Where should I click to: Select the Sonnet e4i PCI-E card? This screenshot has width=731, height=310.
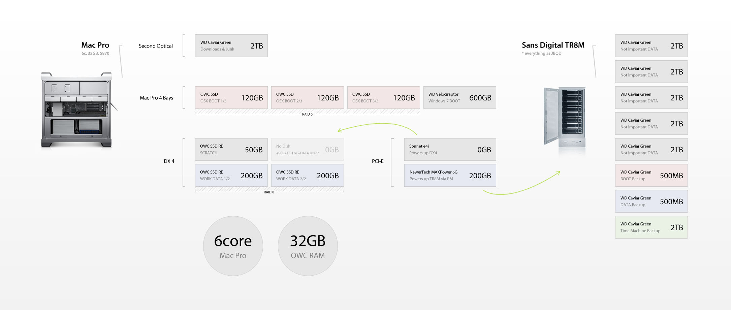tap(450, 150)
